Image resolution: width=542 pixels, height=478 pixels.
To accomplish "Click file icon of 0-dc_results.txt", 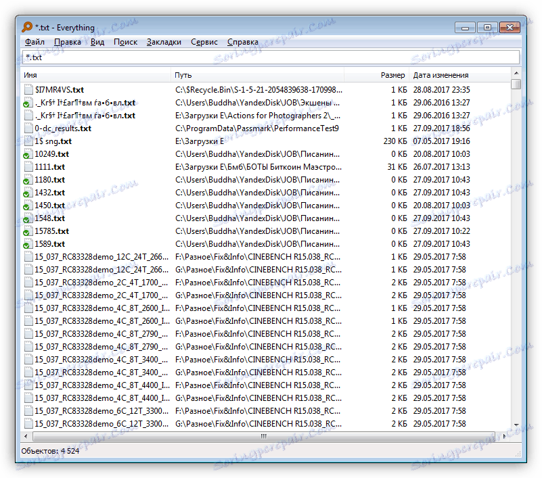I will (28, 128).
